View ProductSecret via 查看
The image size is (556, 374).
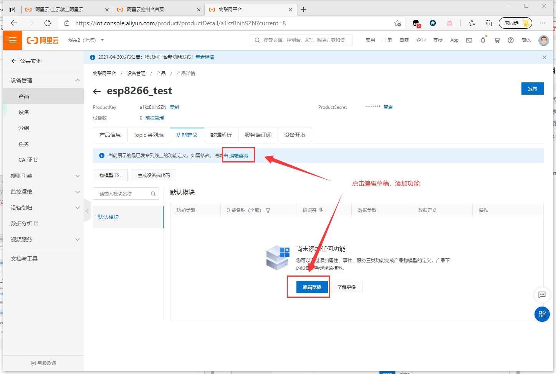coord(388,107)
